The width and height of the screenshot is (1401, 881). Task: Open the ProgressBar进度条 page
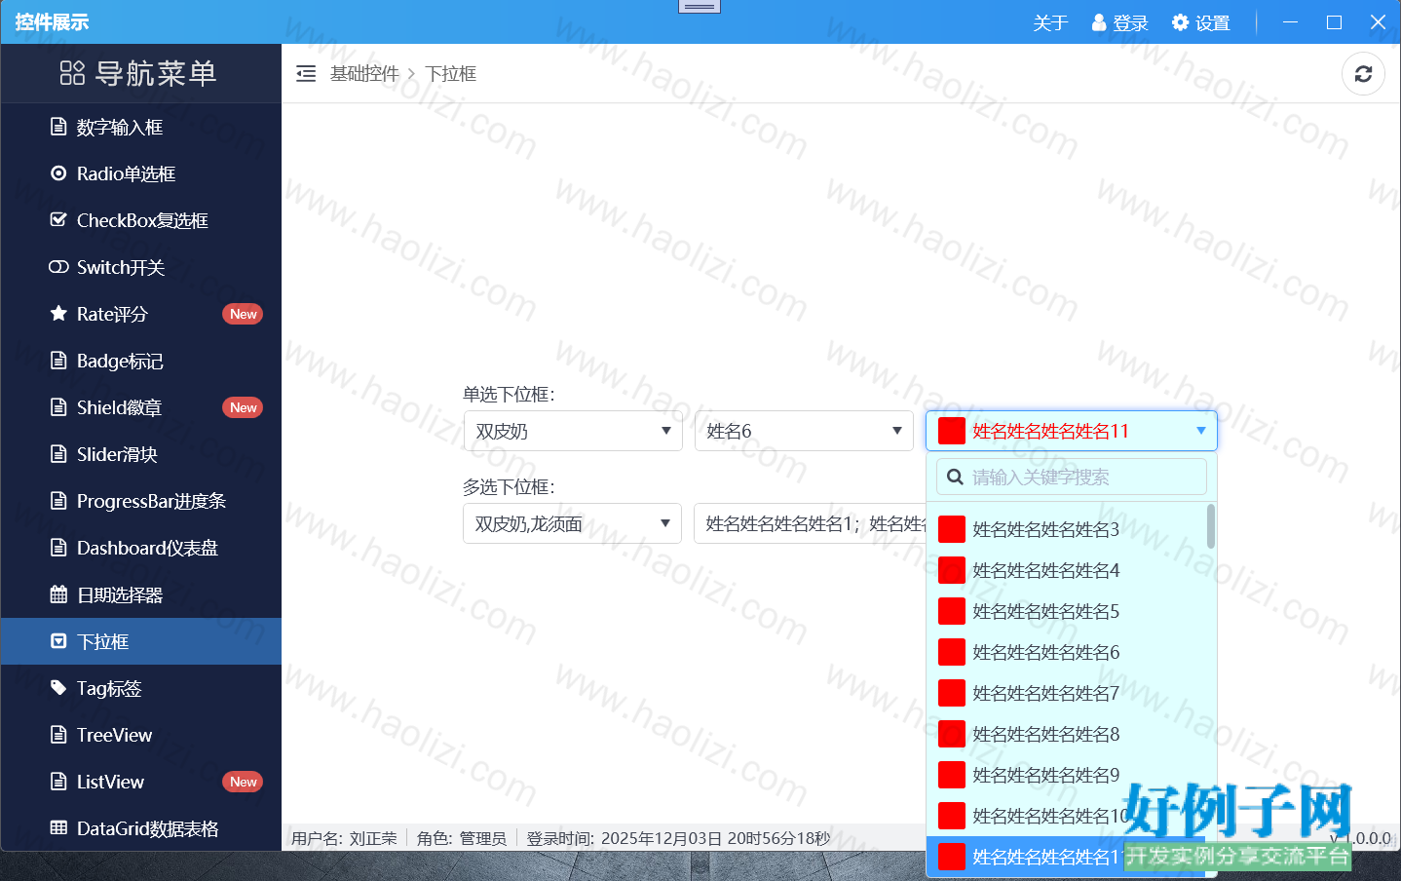click(141, 501)
